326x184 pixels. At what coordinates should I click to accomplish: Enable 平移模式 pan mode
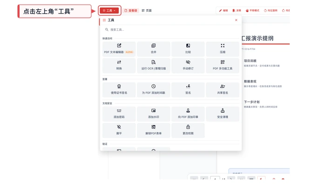coord(252,10)
